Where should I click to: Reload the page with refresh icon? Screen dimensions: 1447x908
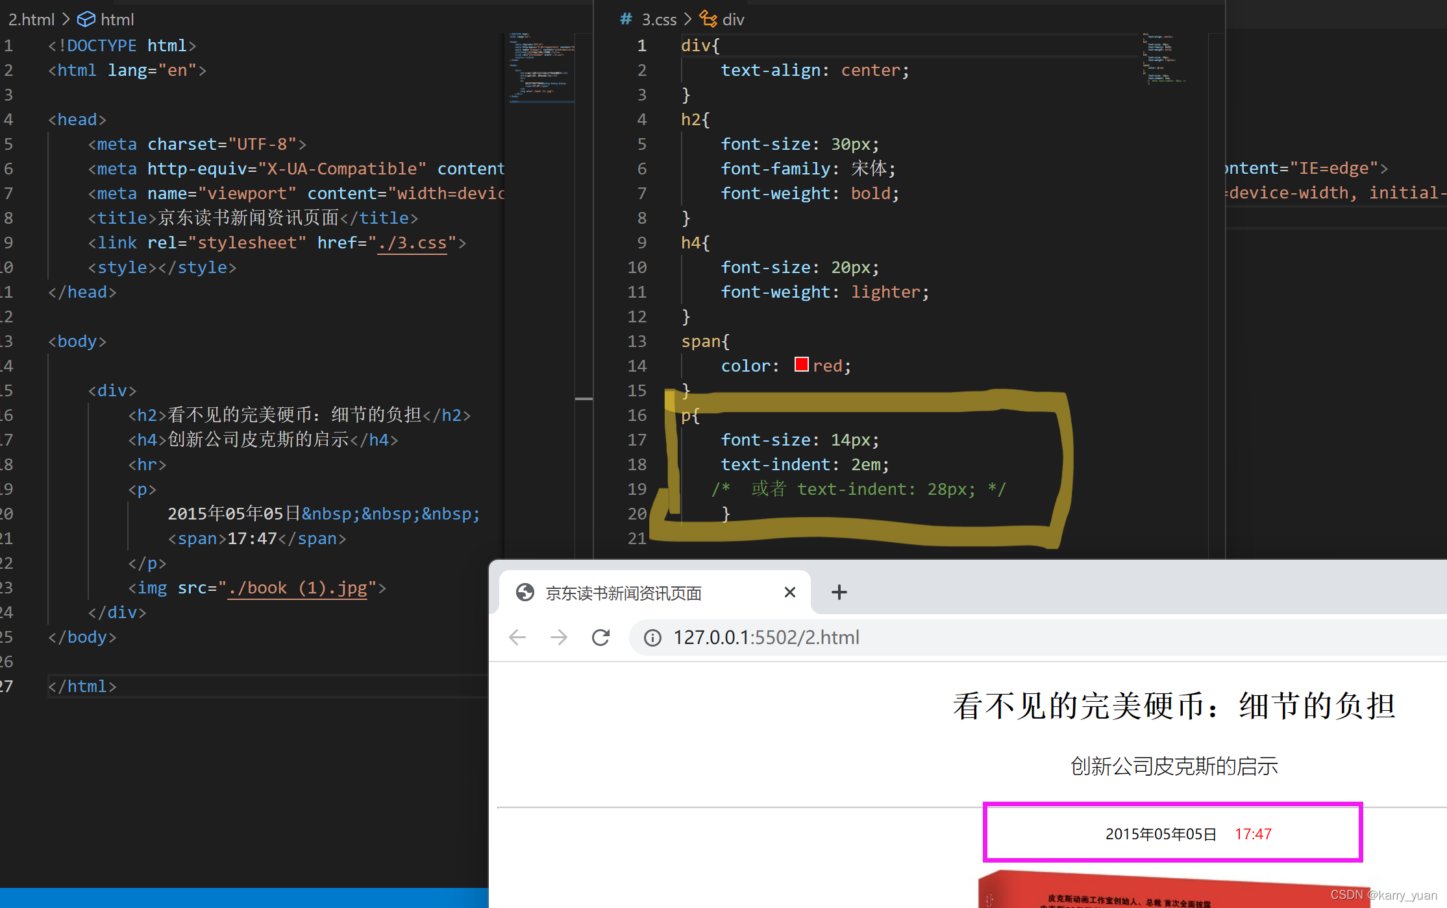(x=601, y=638)
